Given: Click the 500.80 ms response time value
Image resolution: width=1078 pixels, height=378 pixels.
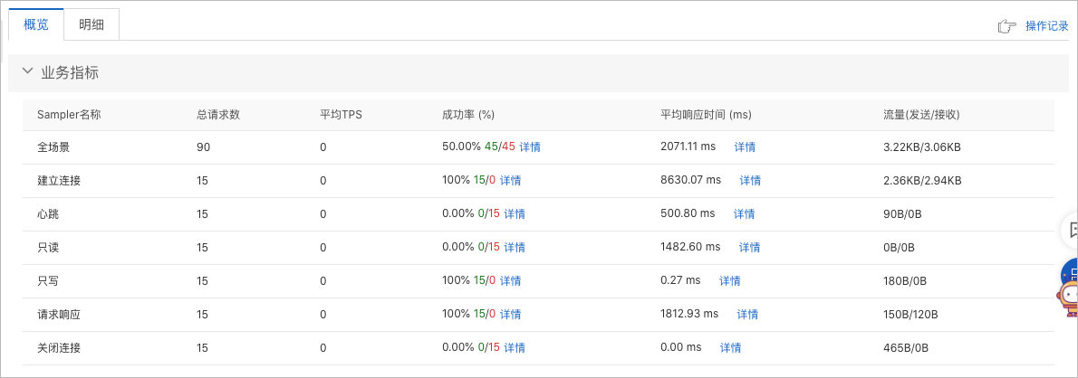Looking at the screenshot, I should (x=688, y=213).
